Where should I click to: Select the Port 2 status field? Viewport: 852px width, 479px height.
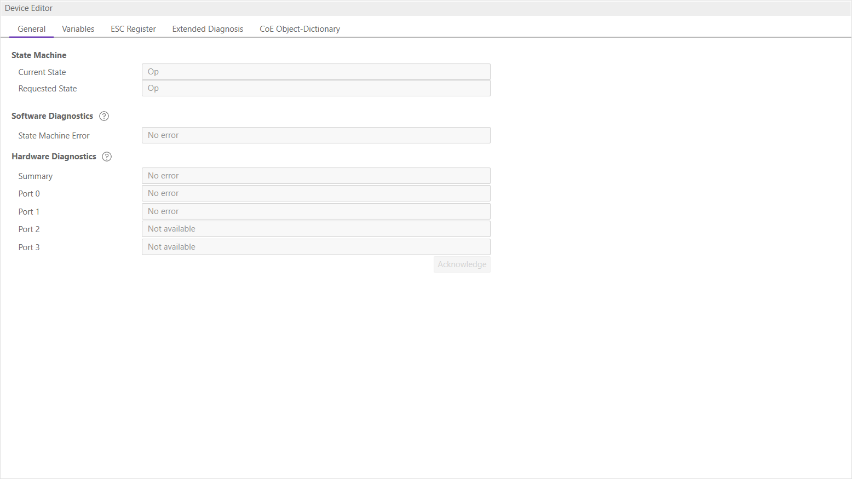pos(316,229)
